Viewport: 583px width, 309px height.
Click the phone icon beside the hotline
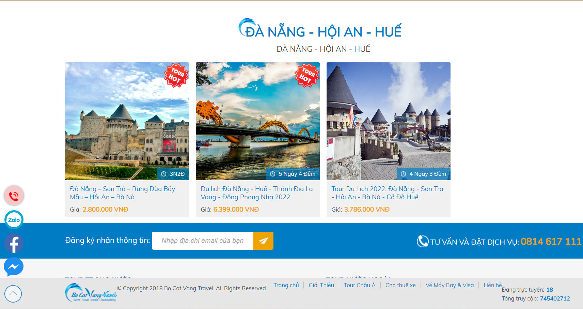pyautogui.click(x=423, y=241)
